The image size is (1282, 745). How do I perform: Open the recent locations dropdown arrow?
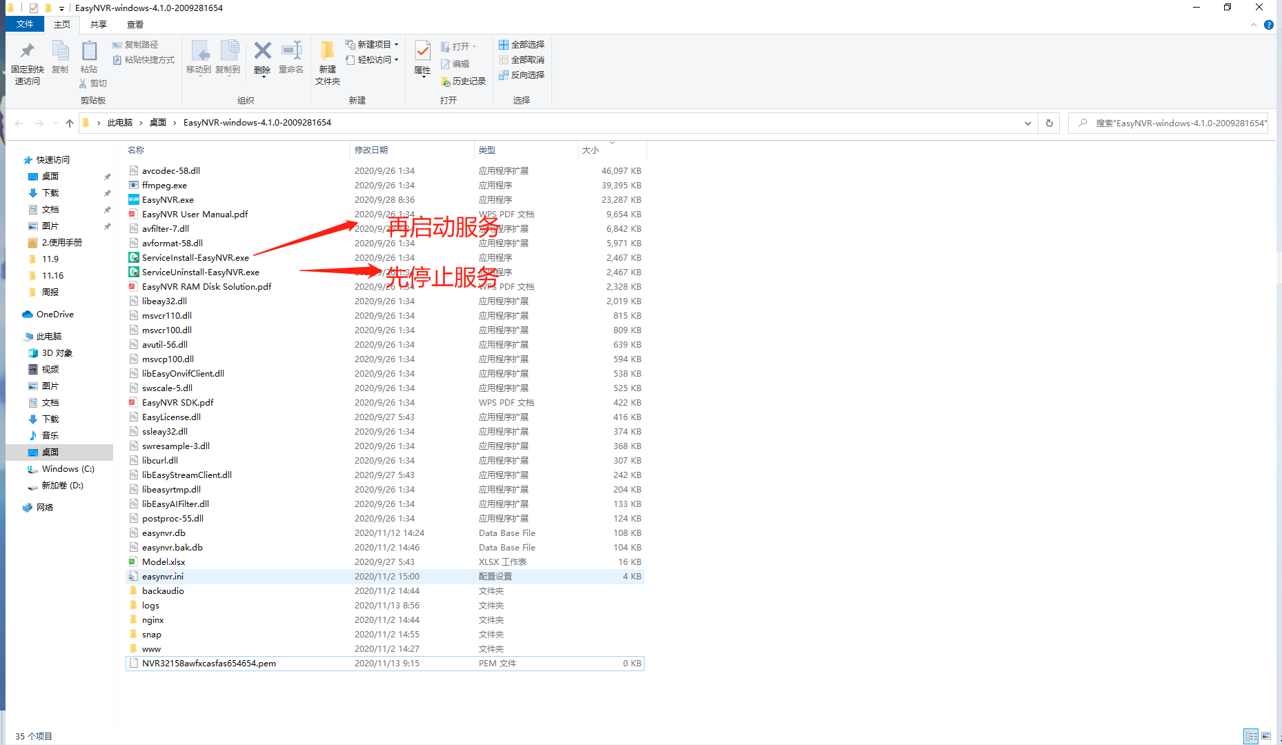[x=55, y=124]
